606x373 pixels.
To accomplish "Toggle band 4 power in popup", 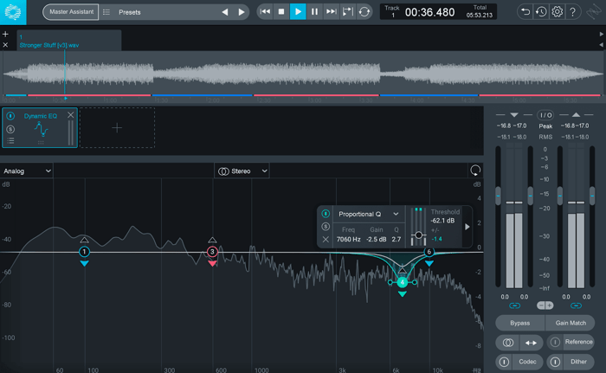I will click(x=326, y=214).
